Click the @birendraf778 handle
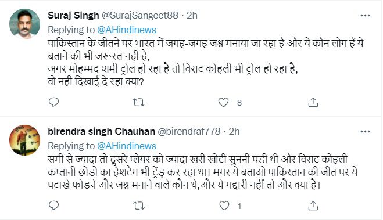The width and height of the screenshot is (383, 220). coord(189,131)
